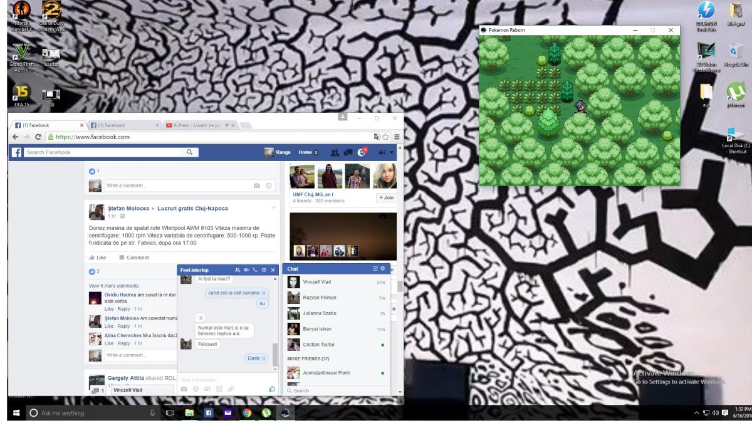Screen dimensions: 752x423
Task: Open the Windows Start menu
Action: 16,413
